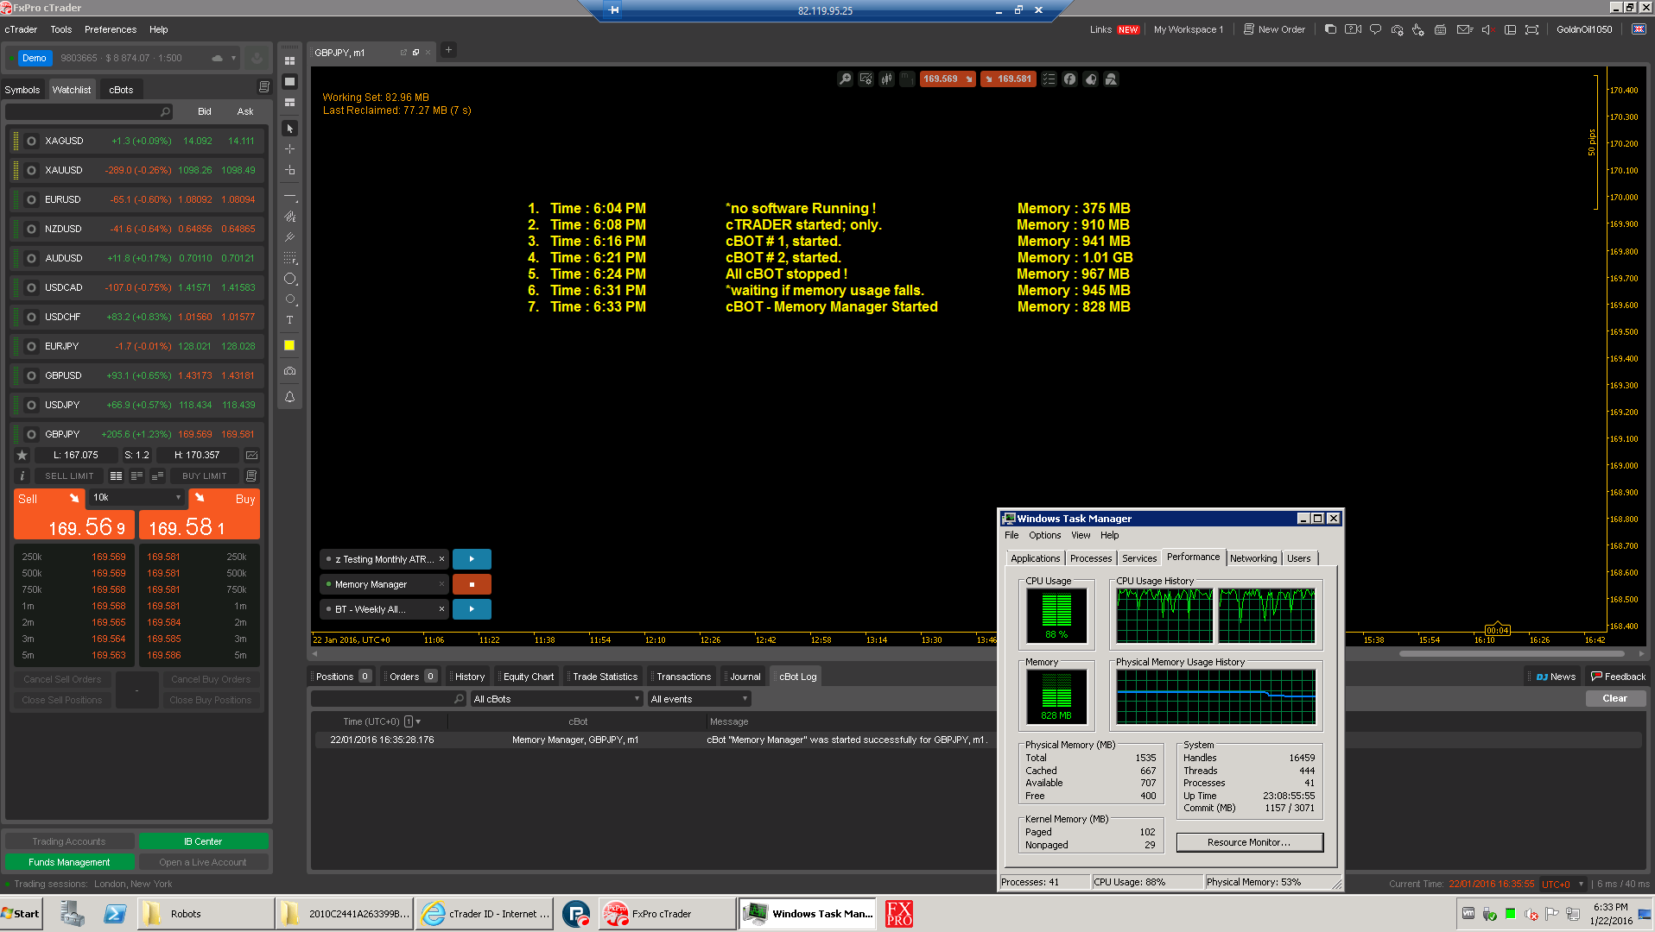Click the cBot log search field
The height and width of the screenshot is (932, 1655).
(x=389, y=700)
